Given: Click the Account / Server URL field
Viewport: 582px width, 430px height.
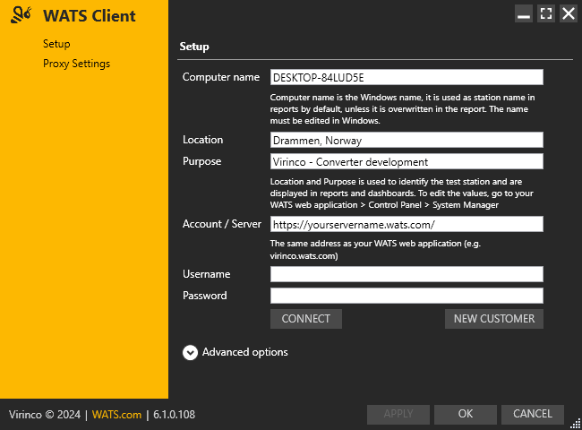Looking at the screenshot, I should (407, 224).
